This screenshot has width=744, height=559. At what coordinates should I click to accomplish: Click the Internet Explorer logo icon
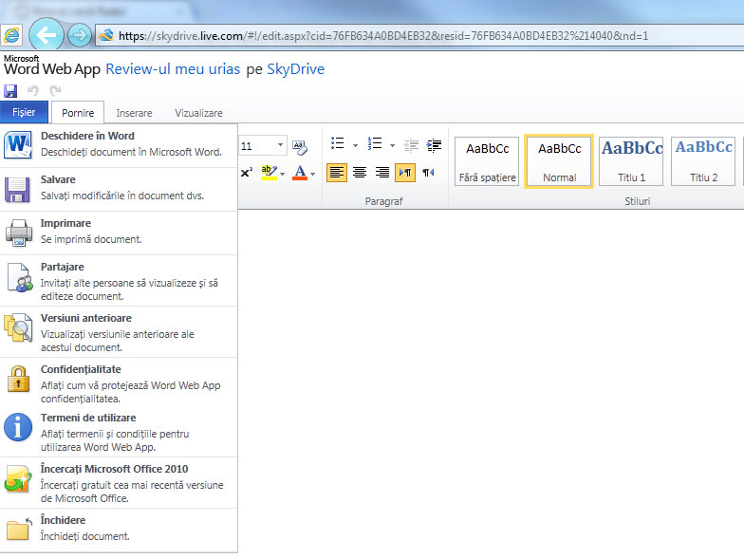11,35
